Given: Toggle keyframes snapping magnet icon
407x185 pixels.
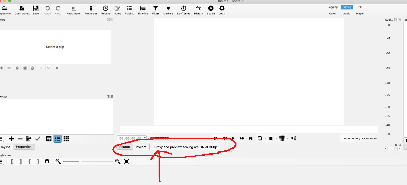Looking at the screenshot, I should [47, 162].
